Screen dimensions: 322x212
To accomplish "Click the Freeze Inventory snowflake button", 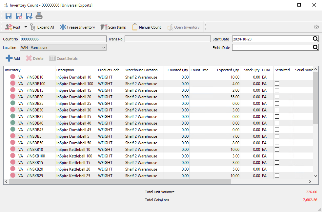I will (77, 27).
